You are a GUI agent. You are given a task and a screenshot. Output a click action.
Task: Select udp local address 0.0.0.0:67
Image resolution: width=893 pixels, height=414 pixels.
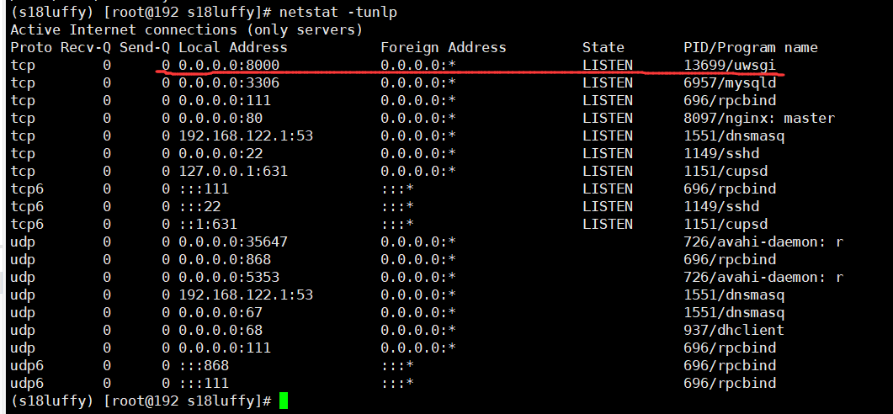[x=221, y=312]
